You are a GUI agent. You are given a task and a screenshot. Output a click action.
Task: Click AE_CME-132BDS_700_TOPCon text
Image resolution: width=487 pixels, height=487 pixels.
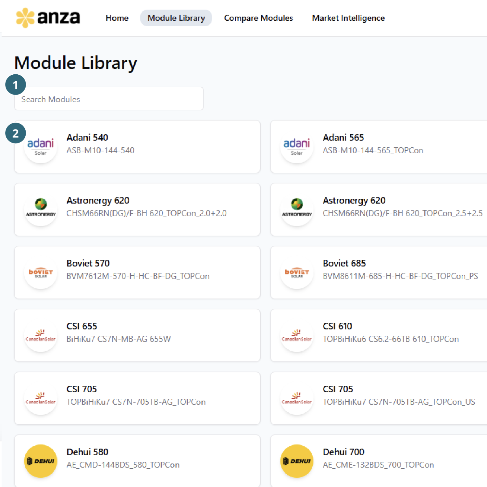378,465
